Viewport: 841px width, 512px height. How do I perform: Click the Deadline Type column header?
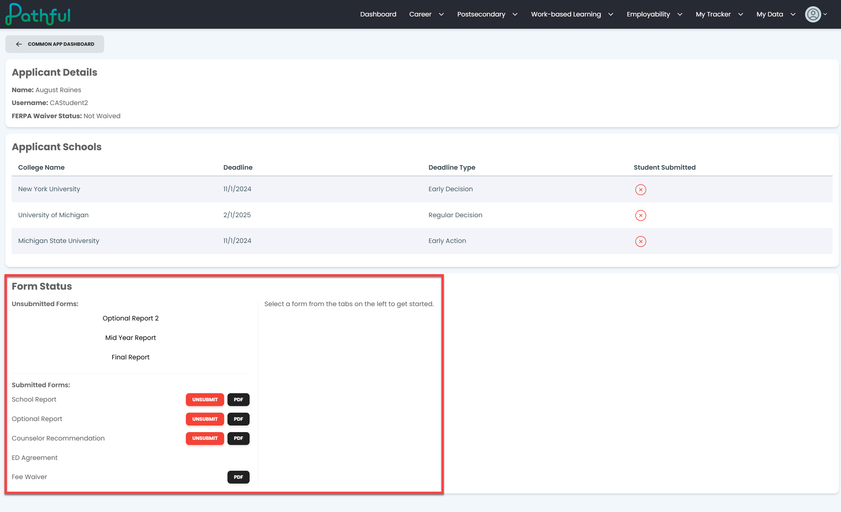click(452, 167)
